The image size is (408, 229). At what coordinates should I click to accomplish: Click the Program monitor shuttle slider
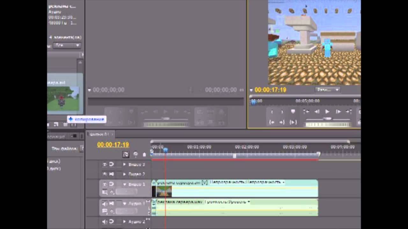pyautogui.click(x=327, y=119)
